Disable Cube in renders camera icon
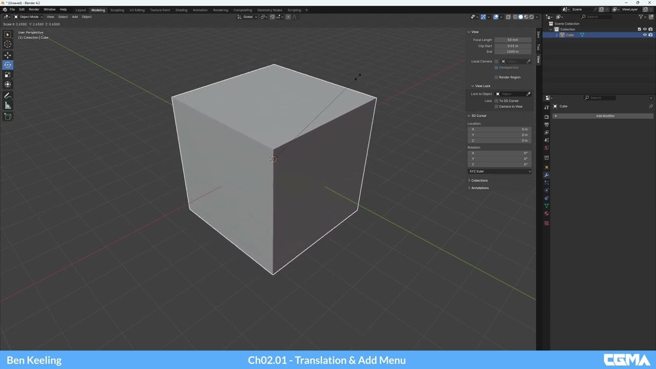The image size is (656, 369). [651, 35]
